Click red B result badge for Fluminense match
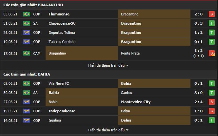The image size is (218, 136). (x=212, y=14)
